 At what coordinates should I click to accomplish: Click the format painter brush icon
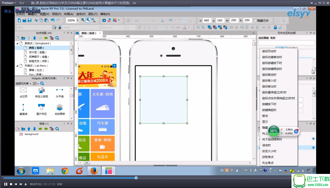pos(60,27)
